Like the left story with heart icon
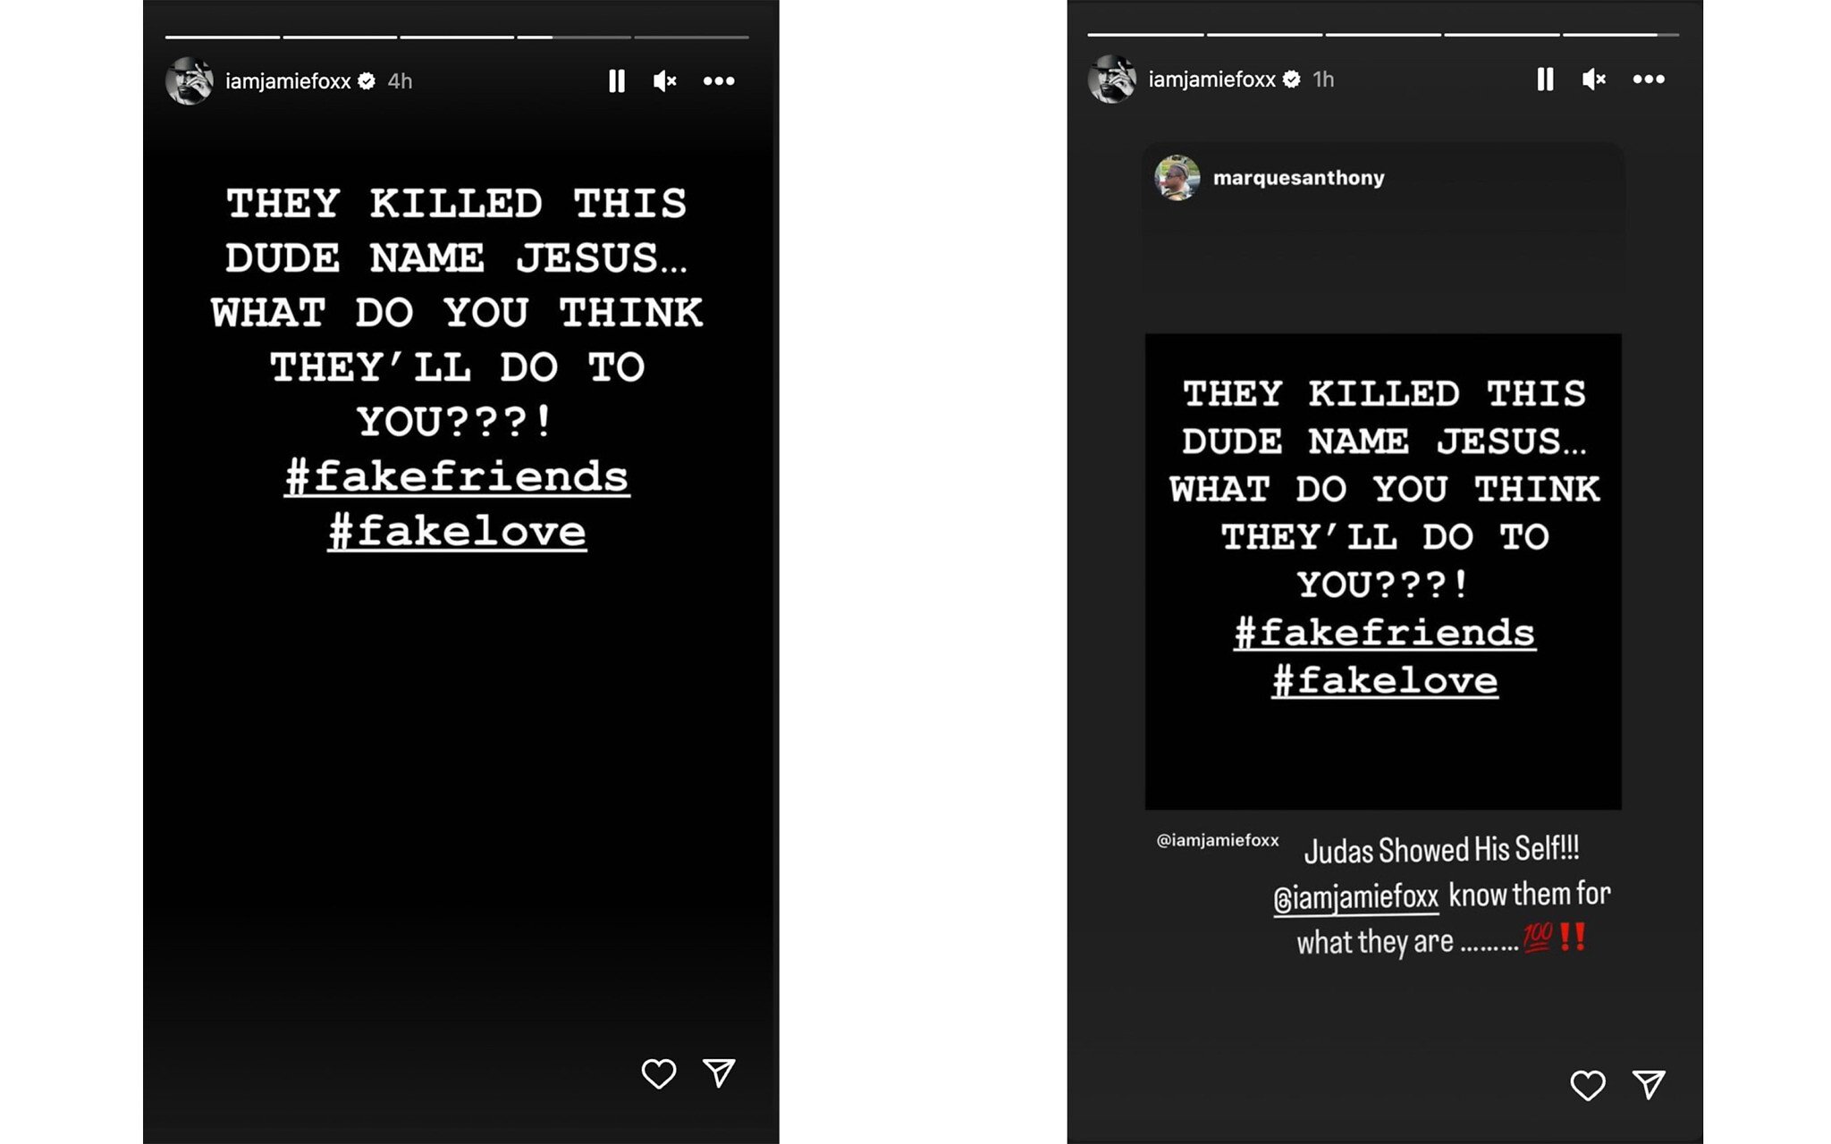Viewport: 1831px width, 1144px height. tap(659, 1073)
